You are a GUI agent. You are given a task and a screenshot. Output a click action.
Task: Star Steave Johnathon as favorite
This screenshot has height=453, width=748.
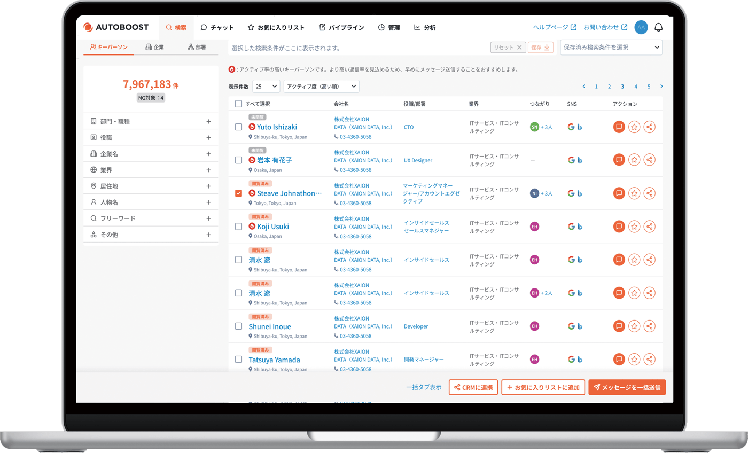[634, 193]
